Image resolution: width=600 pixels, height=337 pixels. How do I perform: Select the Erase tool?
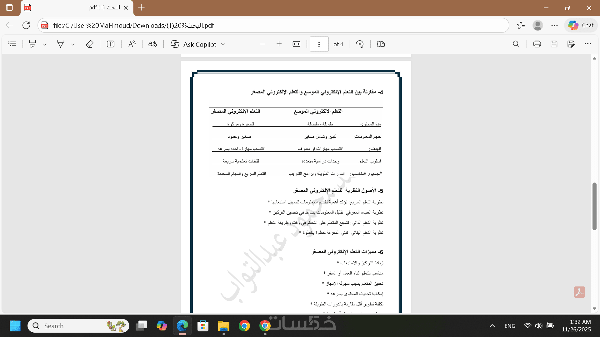point(90,44)
